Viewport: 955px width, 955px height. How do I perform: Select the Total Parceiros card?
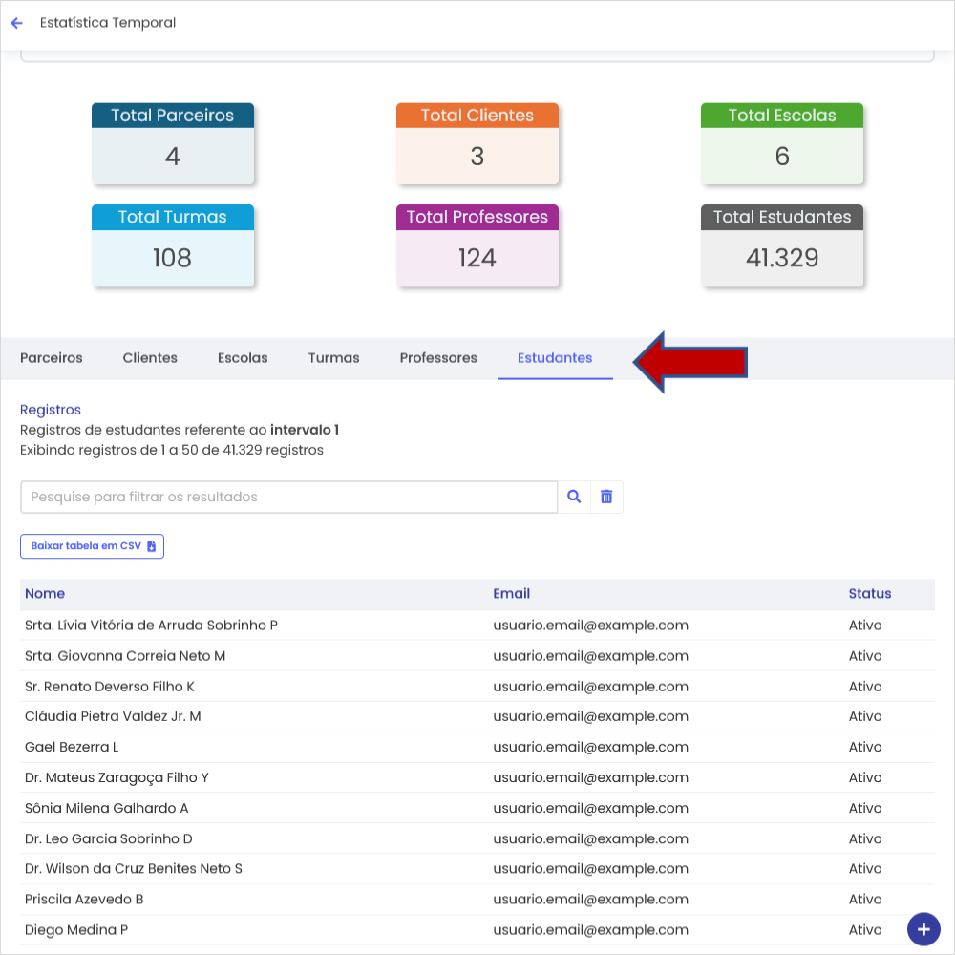[x=173, y=144]
